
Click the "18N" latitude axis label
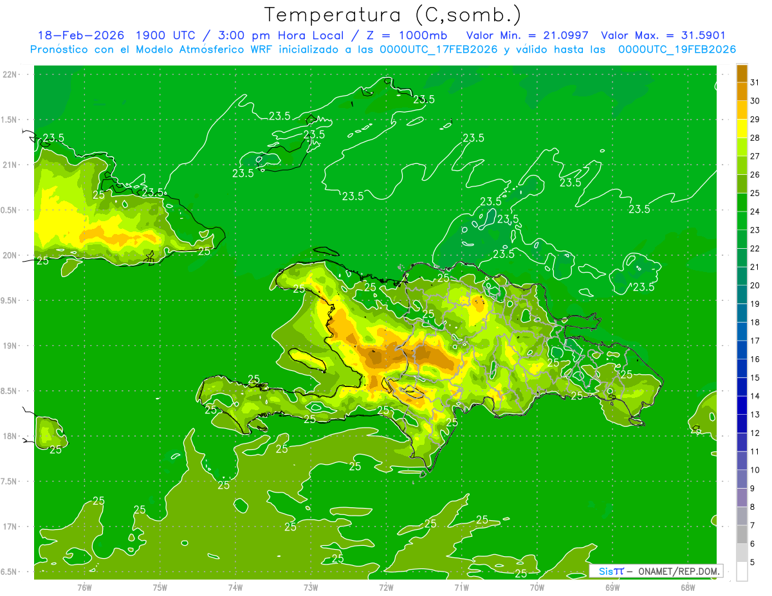point(10,436)
